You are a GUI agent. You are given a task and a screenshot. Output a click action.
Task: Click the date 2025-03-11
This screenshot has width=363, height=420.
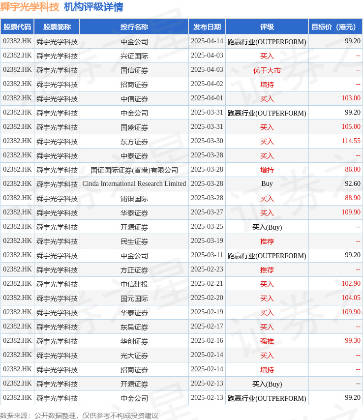(207, 255)
